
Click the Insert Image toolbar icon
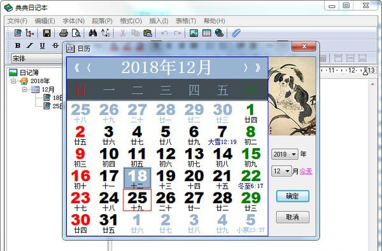click(194, 33)
